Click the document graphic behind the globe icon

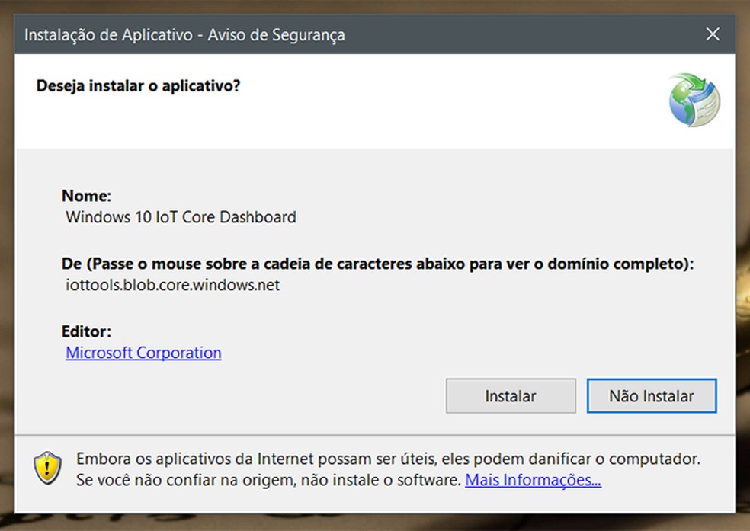pyautogui.click(x=709, y=110)
